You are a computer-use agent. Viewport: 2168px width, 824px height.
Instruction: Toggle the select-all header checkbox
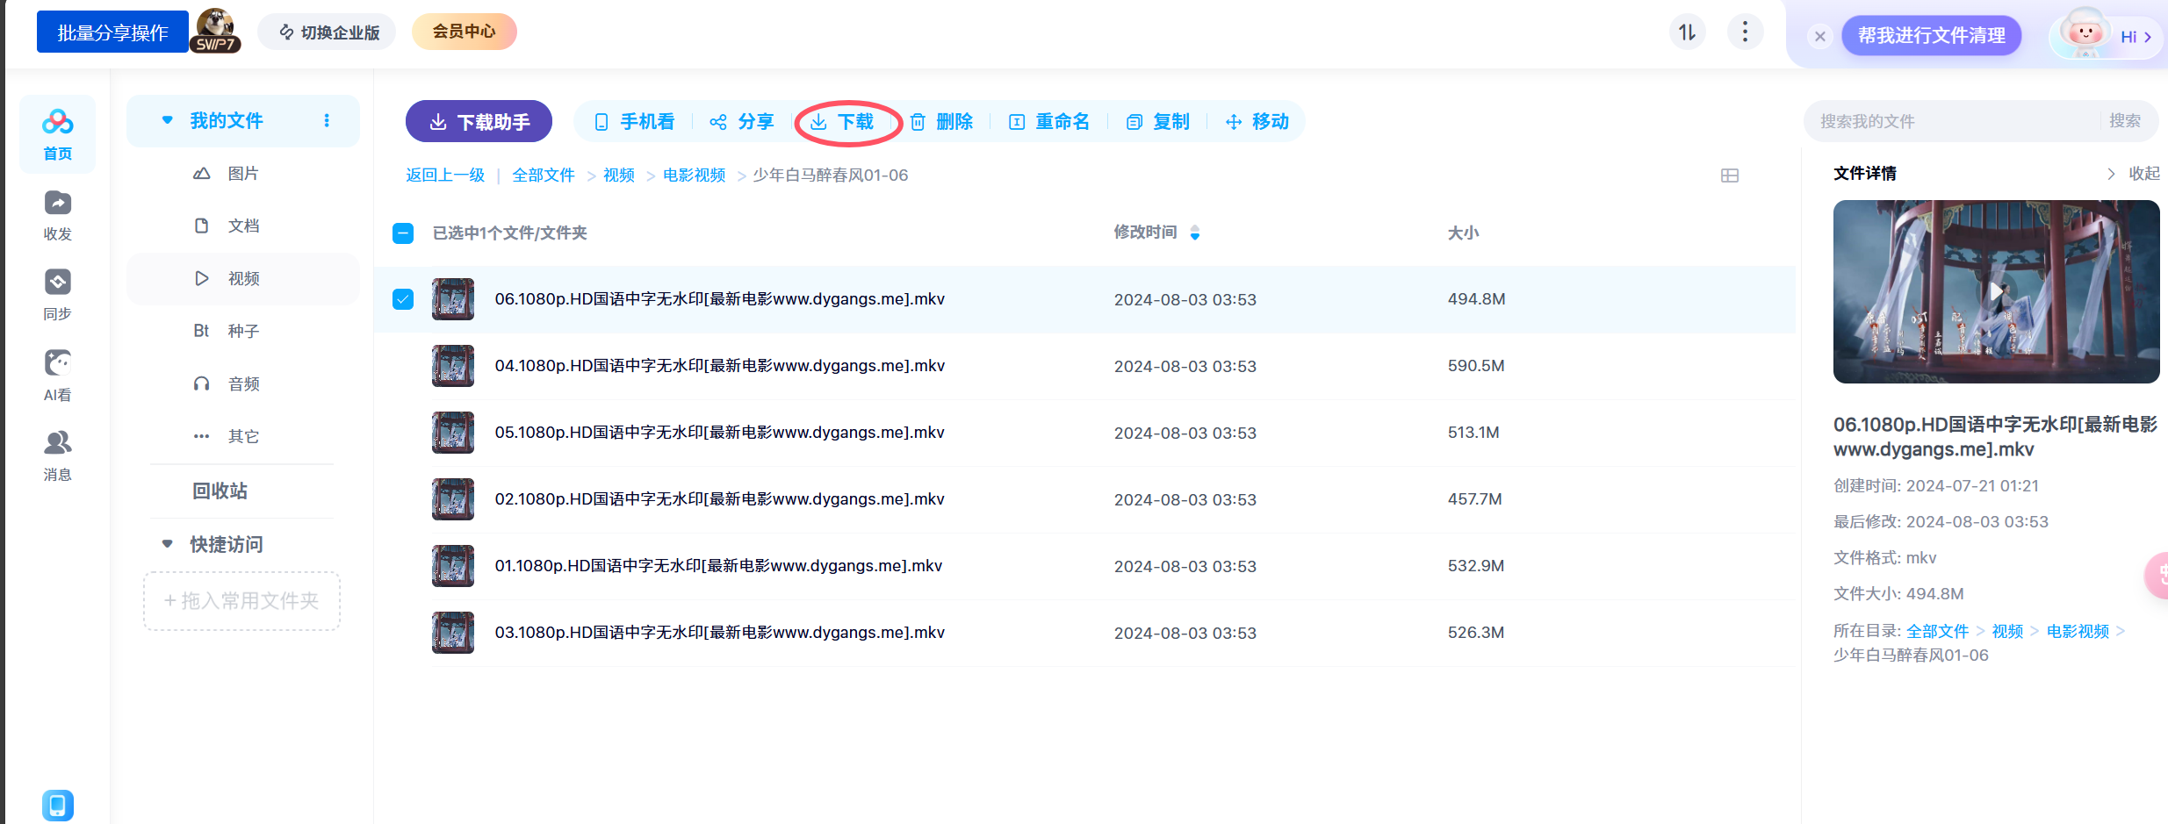(403, 233)
